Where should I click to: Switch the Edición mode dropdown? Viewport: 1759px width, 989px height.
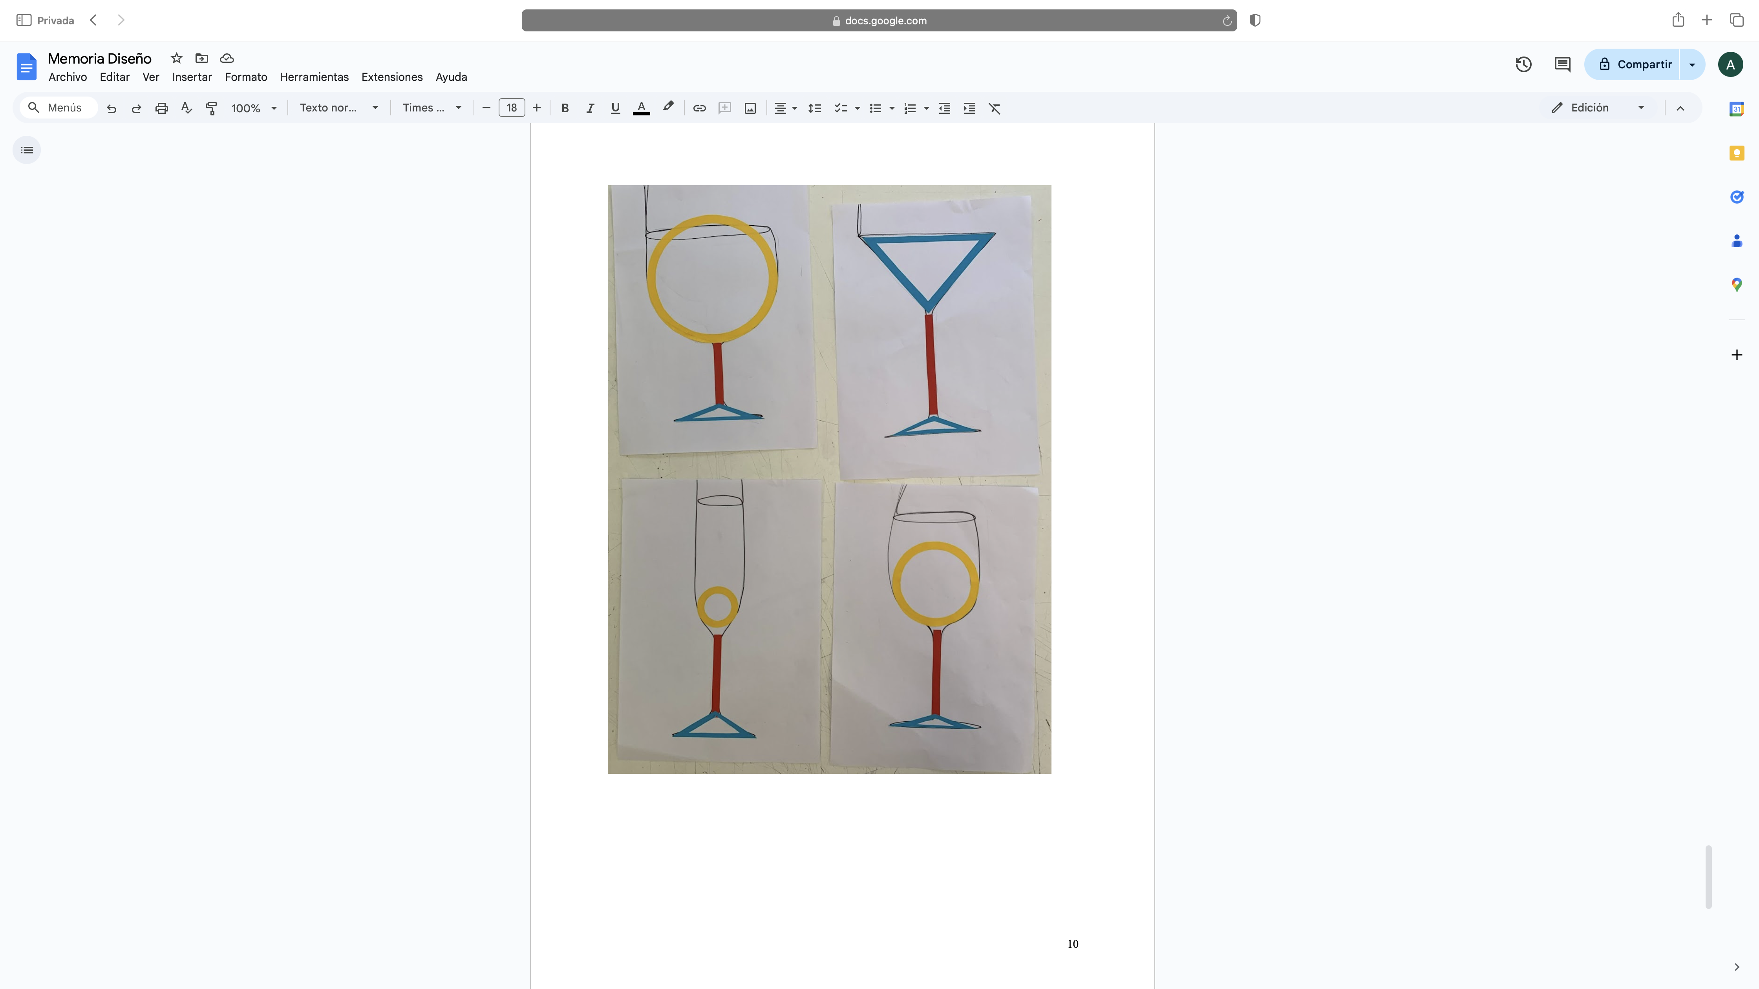pyautogui.click(x=1599, y=108)
